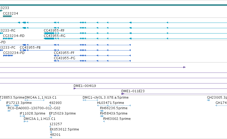
Task: Open the RH66236.5prime EST label
Action: click(x=114, y=108)
